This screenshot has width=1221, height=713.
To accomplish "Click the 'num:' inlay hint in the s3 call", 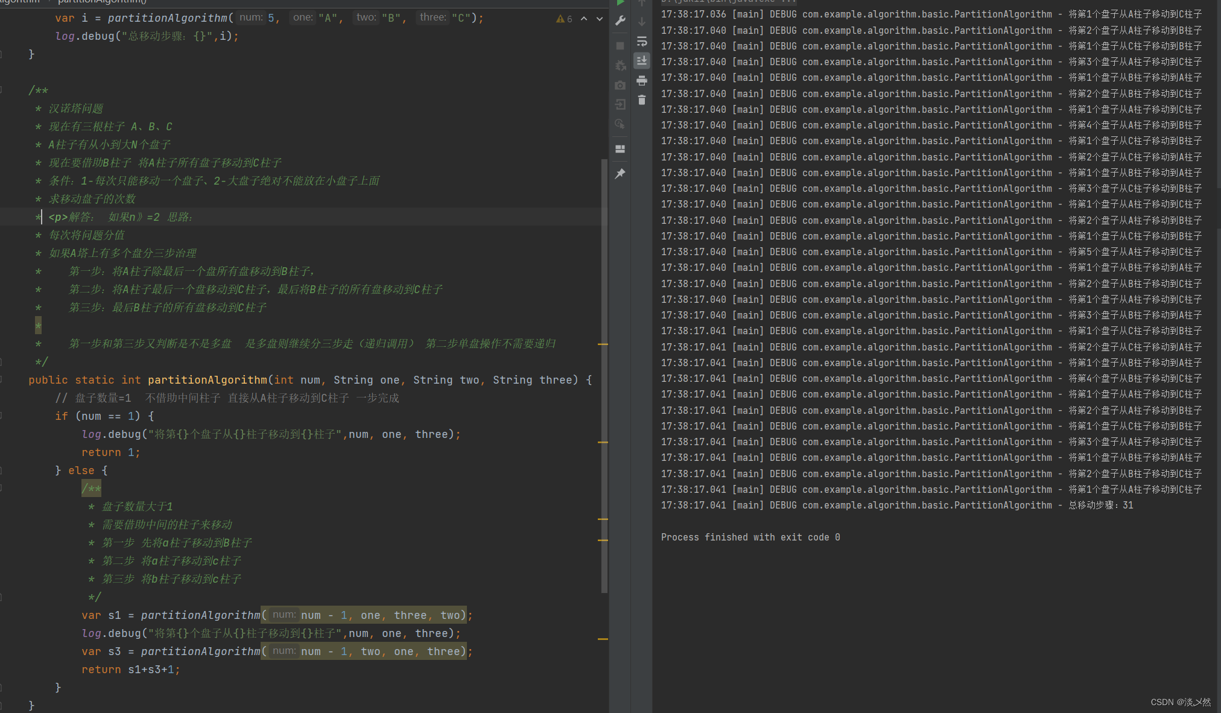I will 284,651.
